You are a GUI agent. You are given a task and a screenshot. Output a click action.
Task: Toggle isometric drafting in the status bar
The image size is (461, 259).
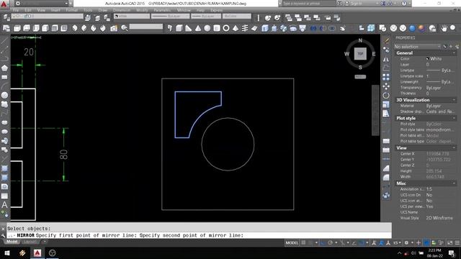point(343,242)
